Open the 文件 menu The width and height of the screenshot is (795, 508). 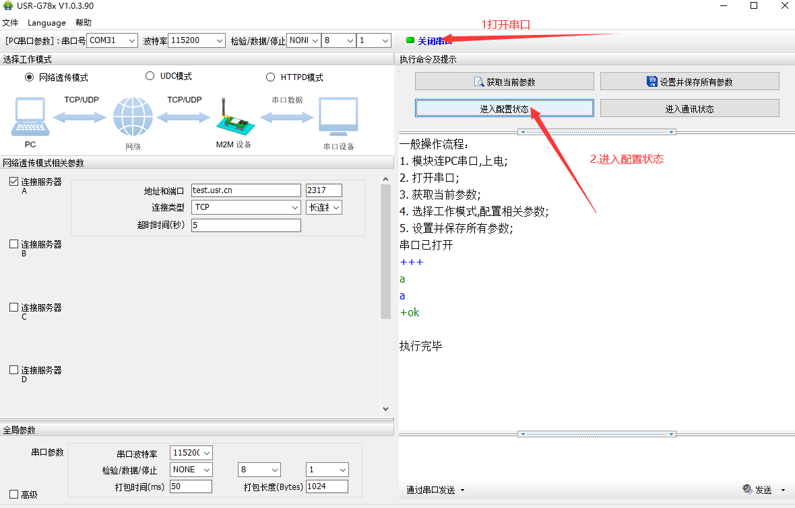pos(10,23)
